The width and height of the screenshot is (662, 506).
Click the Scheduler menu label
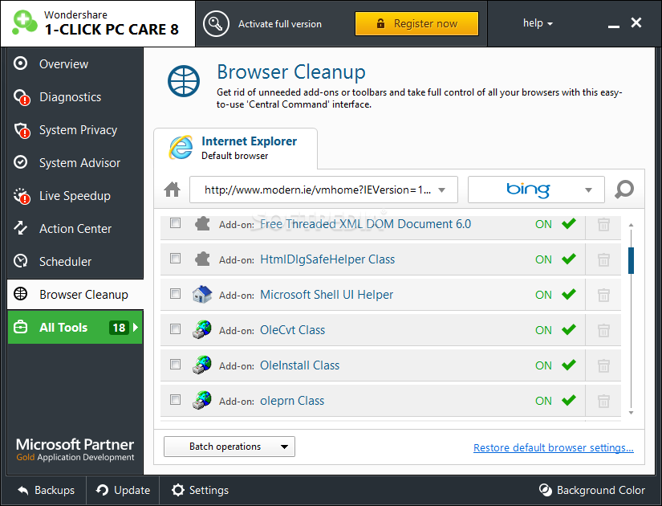click(x=66, y=262)
